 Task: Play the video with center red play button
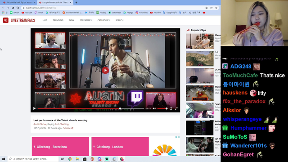tap(105, 70)
